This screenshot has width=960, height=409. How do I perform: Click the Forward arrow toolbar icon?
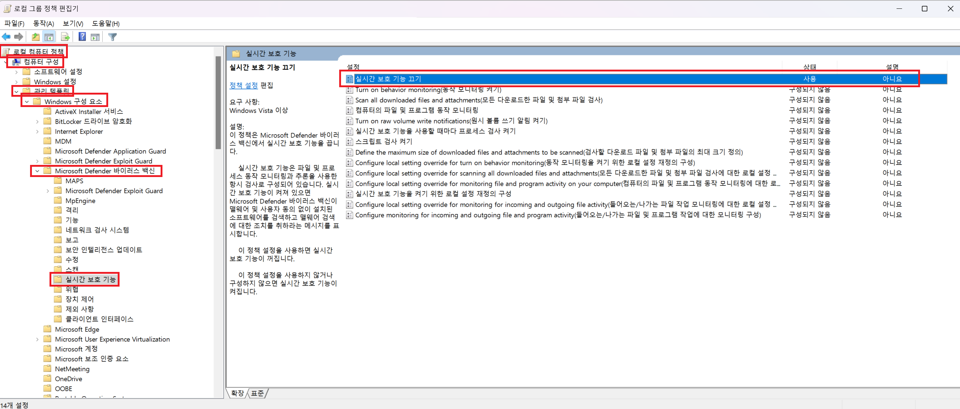(x=19, y=37)
